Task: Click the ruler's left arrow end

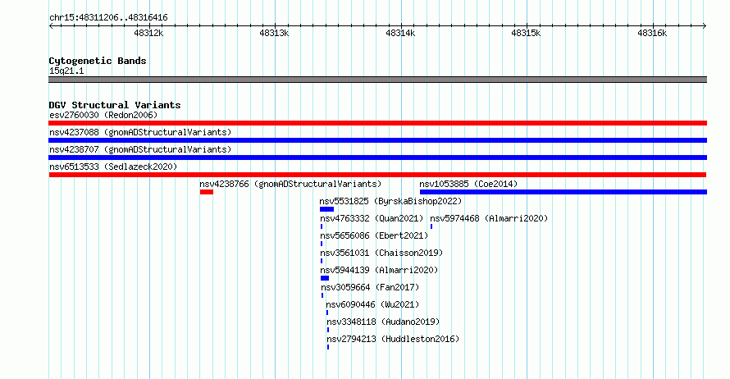Action: [51, 26]
